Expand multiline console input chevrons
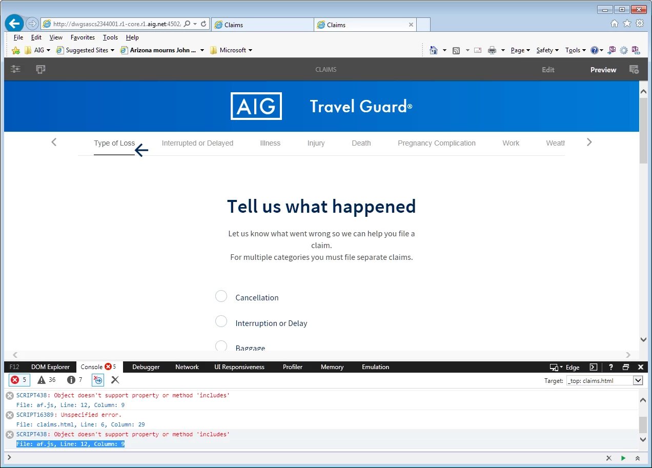This screenshot has width=652, height=468. pyautogui.click(x=638, y=458)
